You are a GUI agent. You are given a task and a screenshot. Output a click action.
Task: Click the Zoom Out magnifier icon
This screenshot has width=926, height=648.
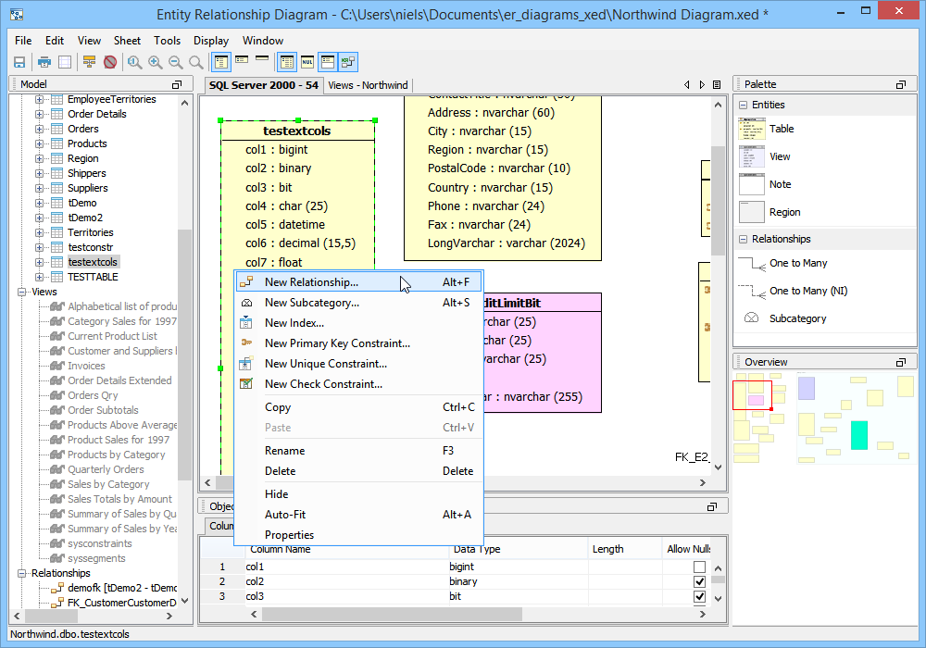click(x=175, y=62)
